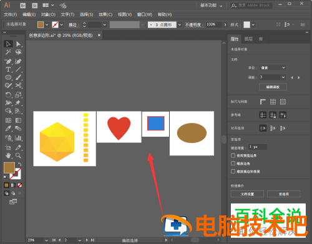
Task: Click the Preferences quick action button
Action: [x=284, y=194]
